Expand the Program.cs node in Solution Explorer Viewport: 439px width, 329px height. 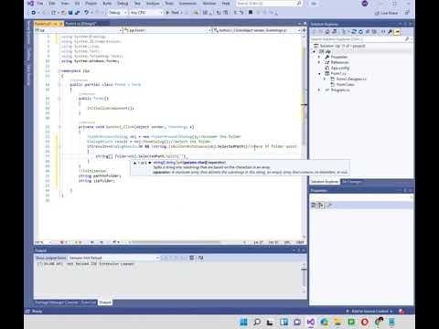(319, 90)
